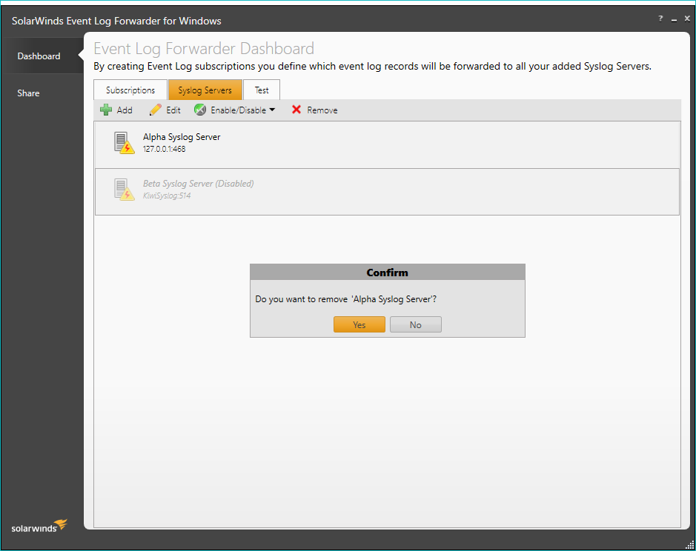Click the SolarWinds logo in sidebar
This screenshot has width=696, height=551.
(39, 527)
